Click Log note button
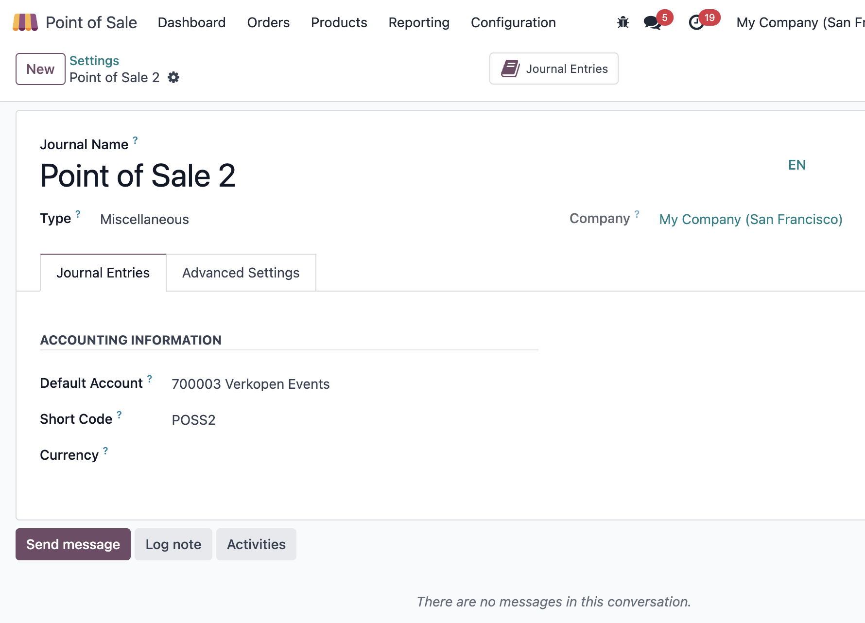 [173, 544]
